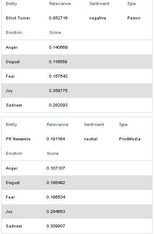Click the Sentiment header above negative
This screenshot has height=234, width=155.
tap(99, 4)
